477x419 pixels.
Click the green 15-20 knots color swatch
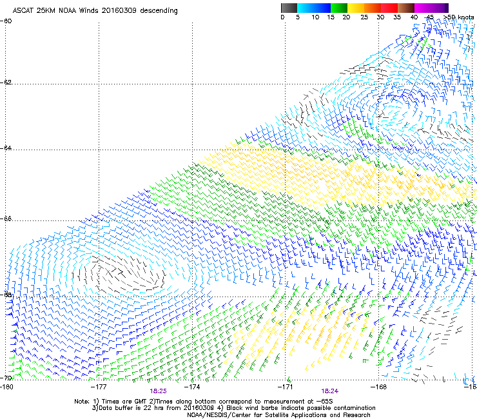pyautogui.click(x=339, y=8)
